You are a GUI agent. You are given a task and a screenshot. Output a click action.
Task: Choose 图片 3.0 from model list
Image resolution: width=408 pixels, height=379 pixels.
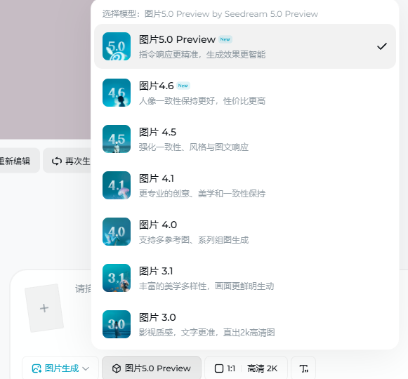pyautogui.click(x=245, y=324)
